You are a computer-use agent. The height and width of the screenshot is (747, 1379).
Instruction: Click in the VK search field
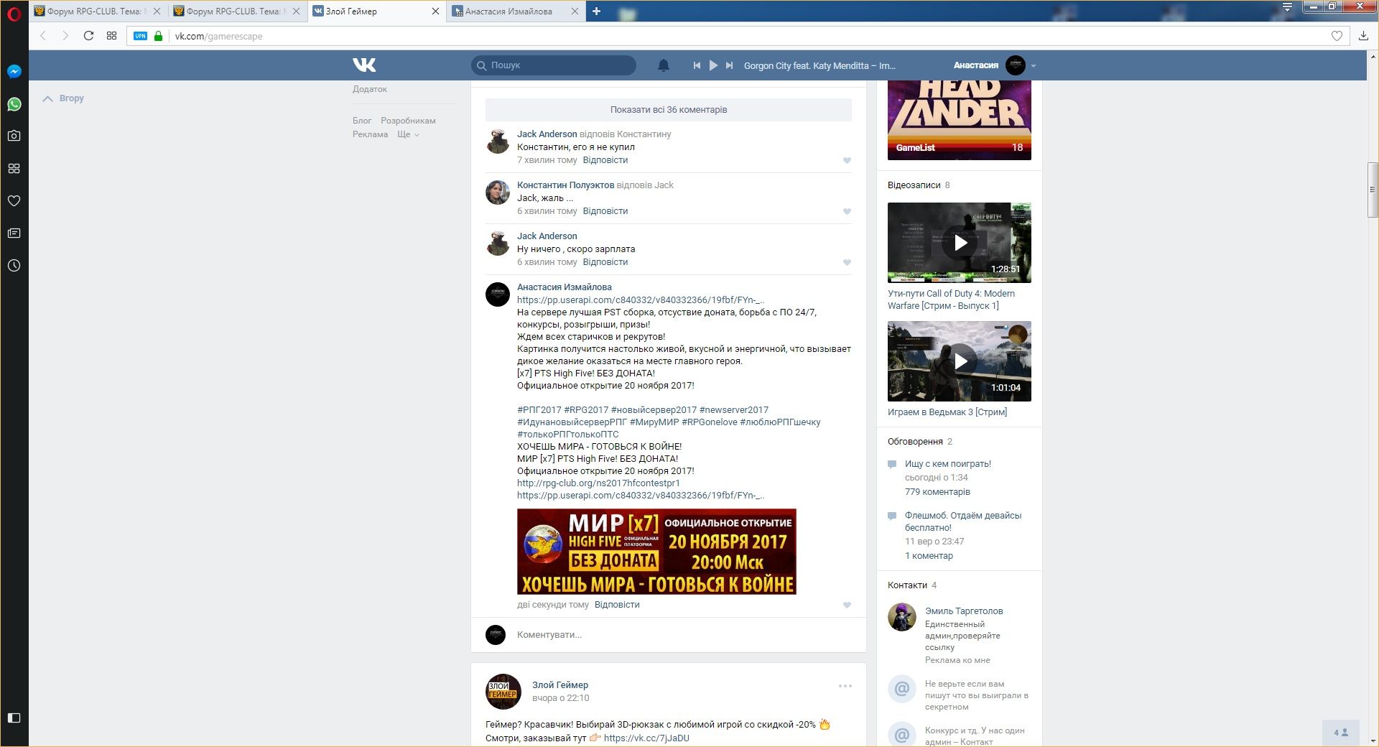(554, 65)
